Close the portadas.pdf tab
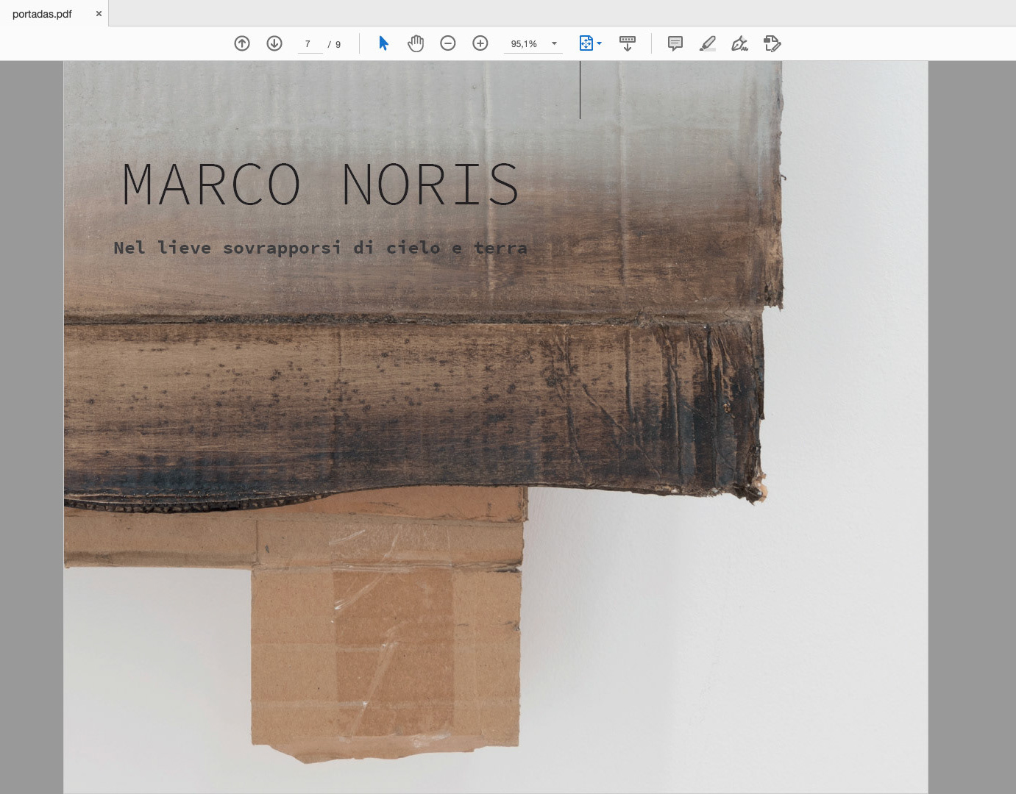The width and height of the screenshot is (1016, 794). (x=99, y=13)
